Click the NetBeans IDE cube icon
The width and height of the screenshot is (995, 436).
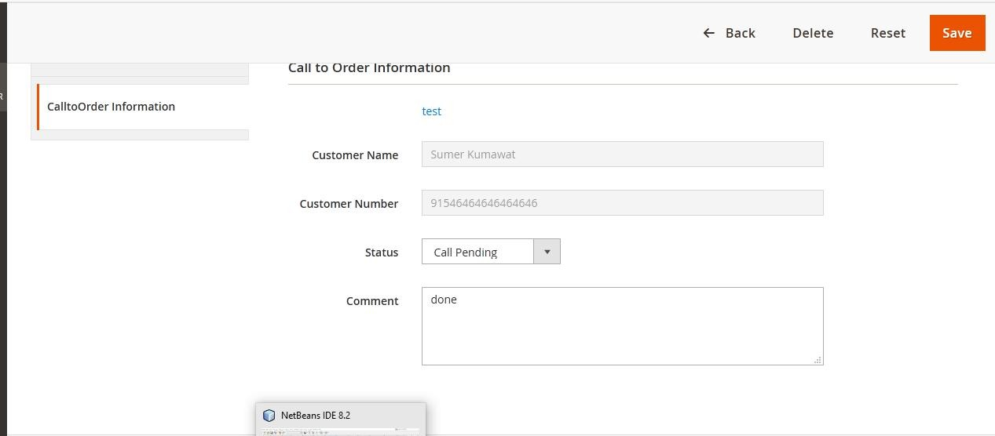tap(269, 416)
